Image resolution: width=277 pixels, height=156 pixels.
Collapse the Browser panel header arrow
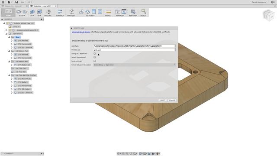pyautogui.click(x=2, y=19)
